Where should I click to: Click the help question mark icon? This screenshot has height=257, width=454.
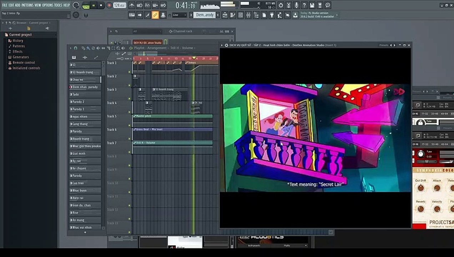(x=304, y=5)
